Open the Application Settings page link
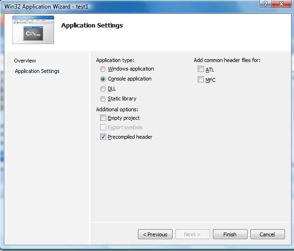 (37, 71)
